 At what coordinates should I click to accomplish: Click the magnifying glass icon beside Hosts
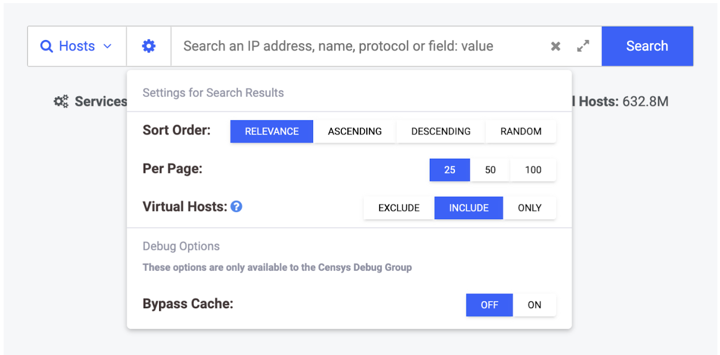pyautogui.click(x=47, y=46)
